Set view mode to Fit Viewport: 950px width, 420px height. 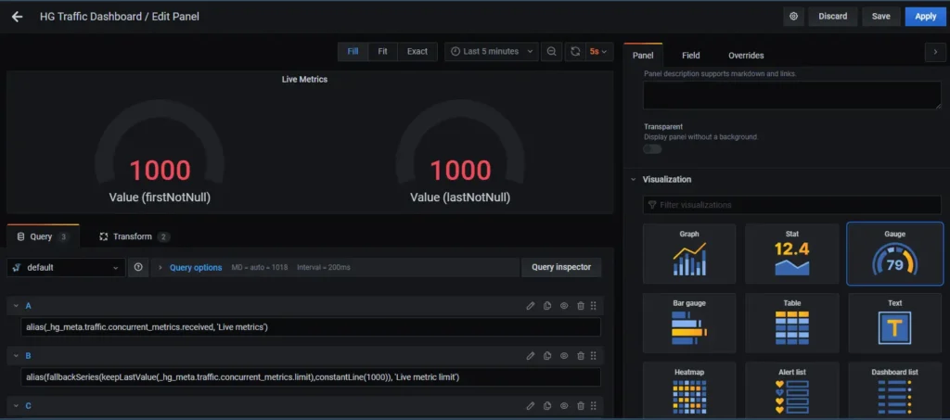(x=383, y=51)
